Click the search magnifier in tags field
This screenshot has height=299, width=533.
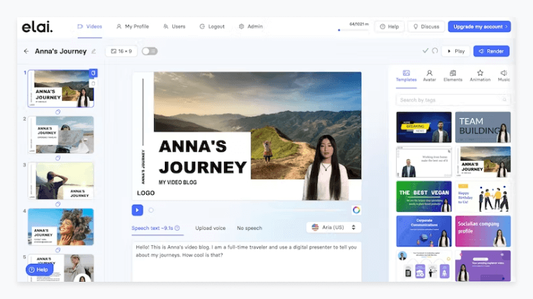[x=504, y=100]
